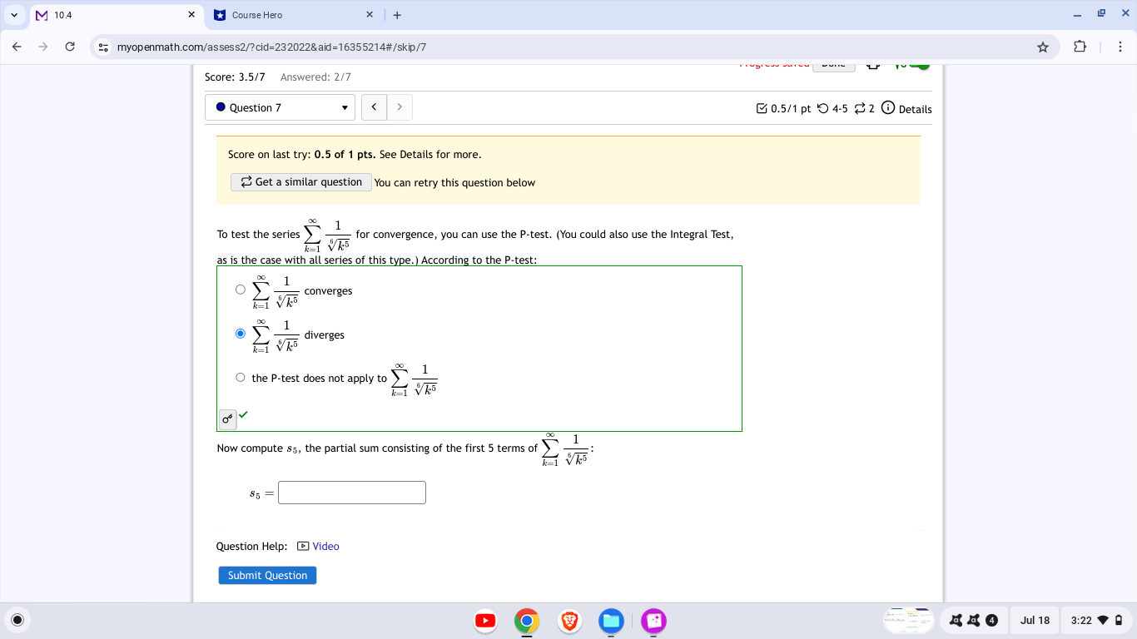Open the Question 7 selector dropdown

[x=281, y=107]
